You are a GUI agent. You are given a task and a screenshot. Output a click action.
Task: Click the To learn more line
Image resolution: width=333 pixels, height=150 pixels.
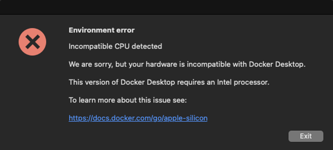pyautogui.click(x=128, y=100)
